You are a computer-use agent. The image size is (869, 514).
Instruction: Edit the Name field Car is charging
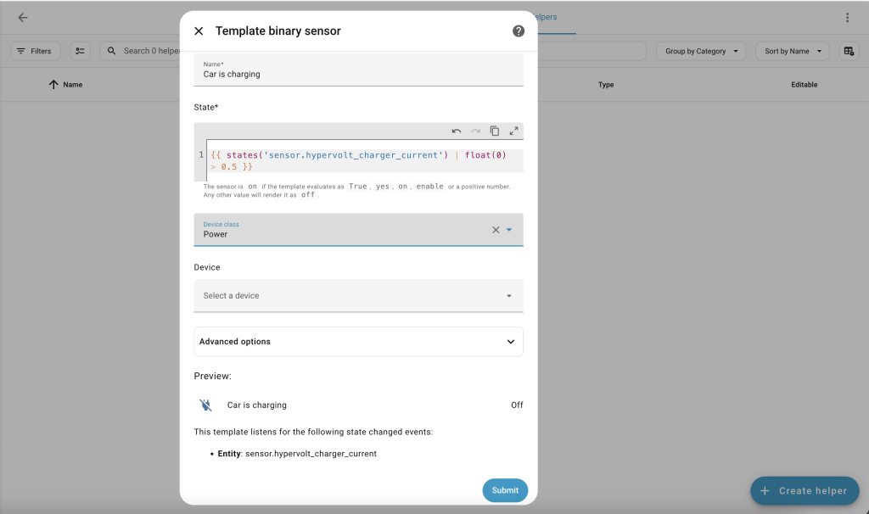(x=358, y=74)
